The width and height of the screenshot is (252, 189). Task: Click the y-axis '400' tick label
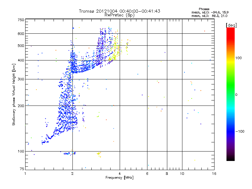tap(21, 60)
